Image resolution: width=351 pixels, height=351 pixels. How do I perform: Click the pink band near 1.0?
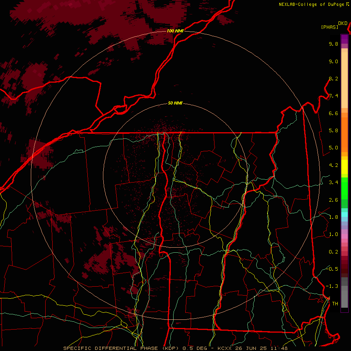344,236
